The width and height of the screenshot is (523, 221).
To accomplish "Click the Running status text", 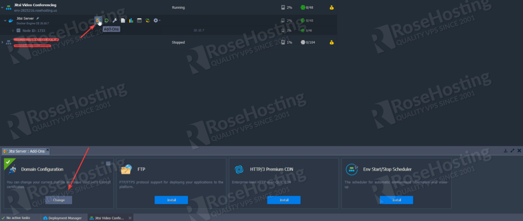I will 178,7.
